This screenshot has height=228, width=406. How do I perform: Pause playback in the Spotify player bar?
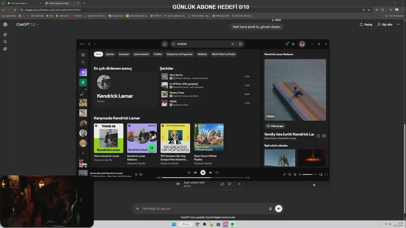coord(203,173)
